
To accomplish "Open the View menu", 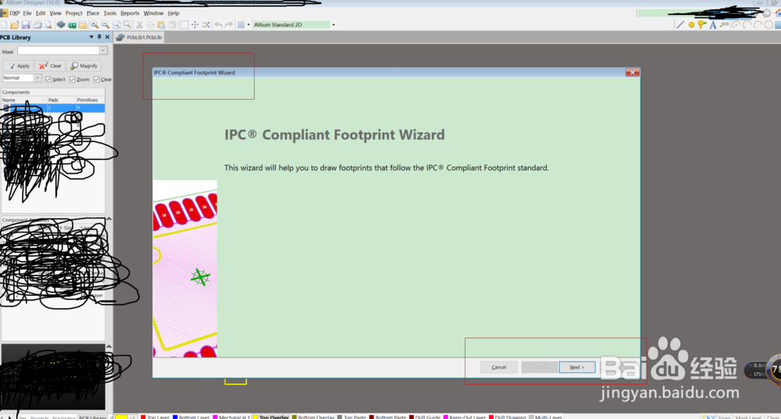I will [55, 13].
